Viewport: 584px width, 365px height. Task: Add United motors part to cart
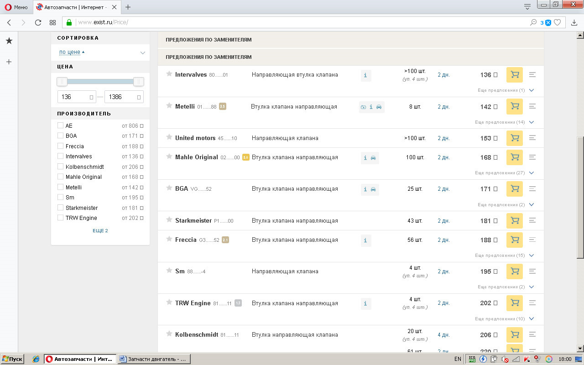pyautogui.click(x=515, y=138)
